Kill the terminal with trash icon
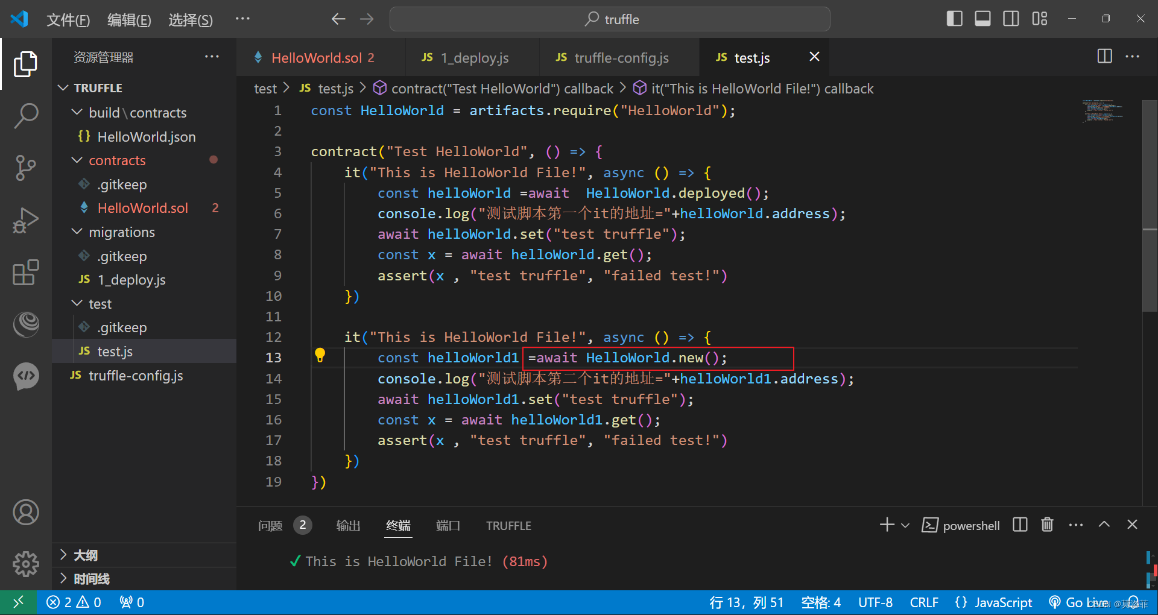 (1047, 525)
